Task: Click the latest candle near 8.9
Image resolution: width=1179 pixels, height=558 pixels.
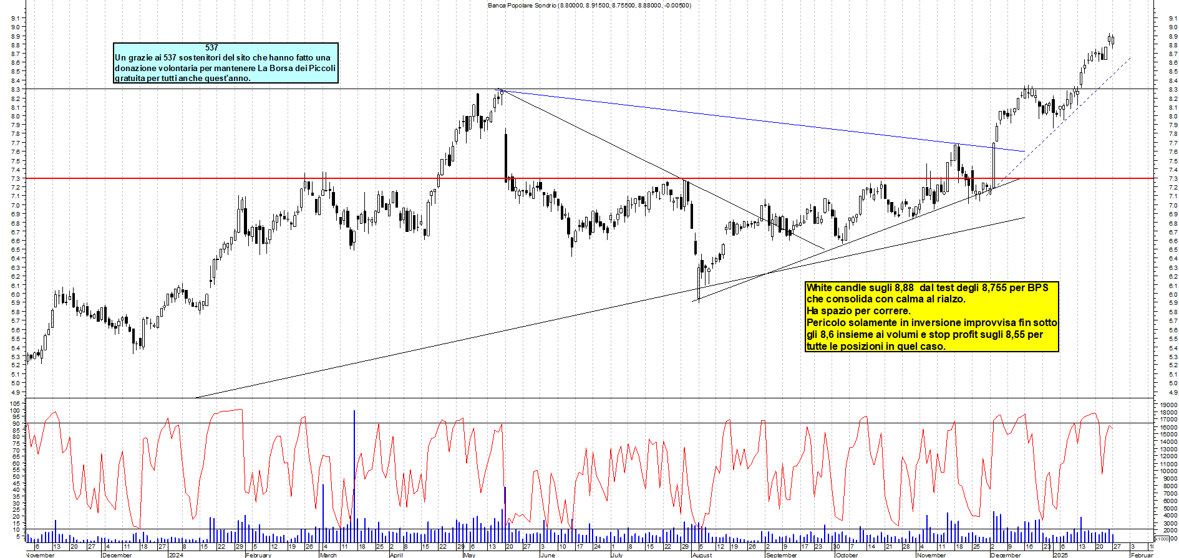Action: pyautogui.click(x=1112, y=41)
